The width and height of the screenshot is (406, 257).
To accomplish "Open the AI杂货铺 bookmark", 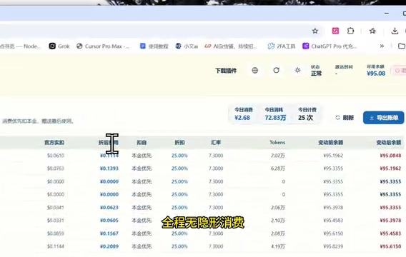I will 231,46.
